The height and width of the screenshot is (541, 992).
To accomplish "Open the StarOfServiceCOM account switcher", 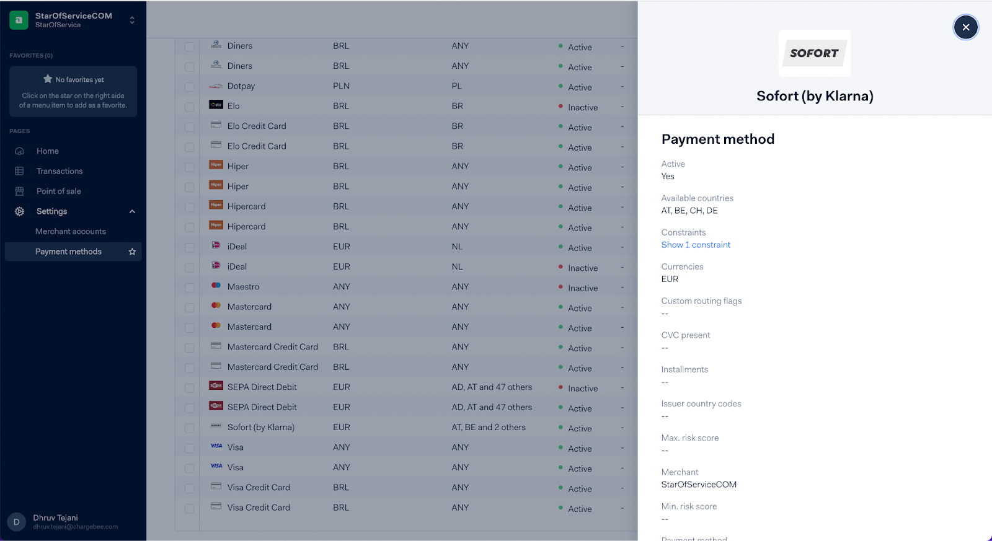I will [132, 20].
